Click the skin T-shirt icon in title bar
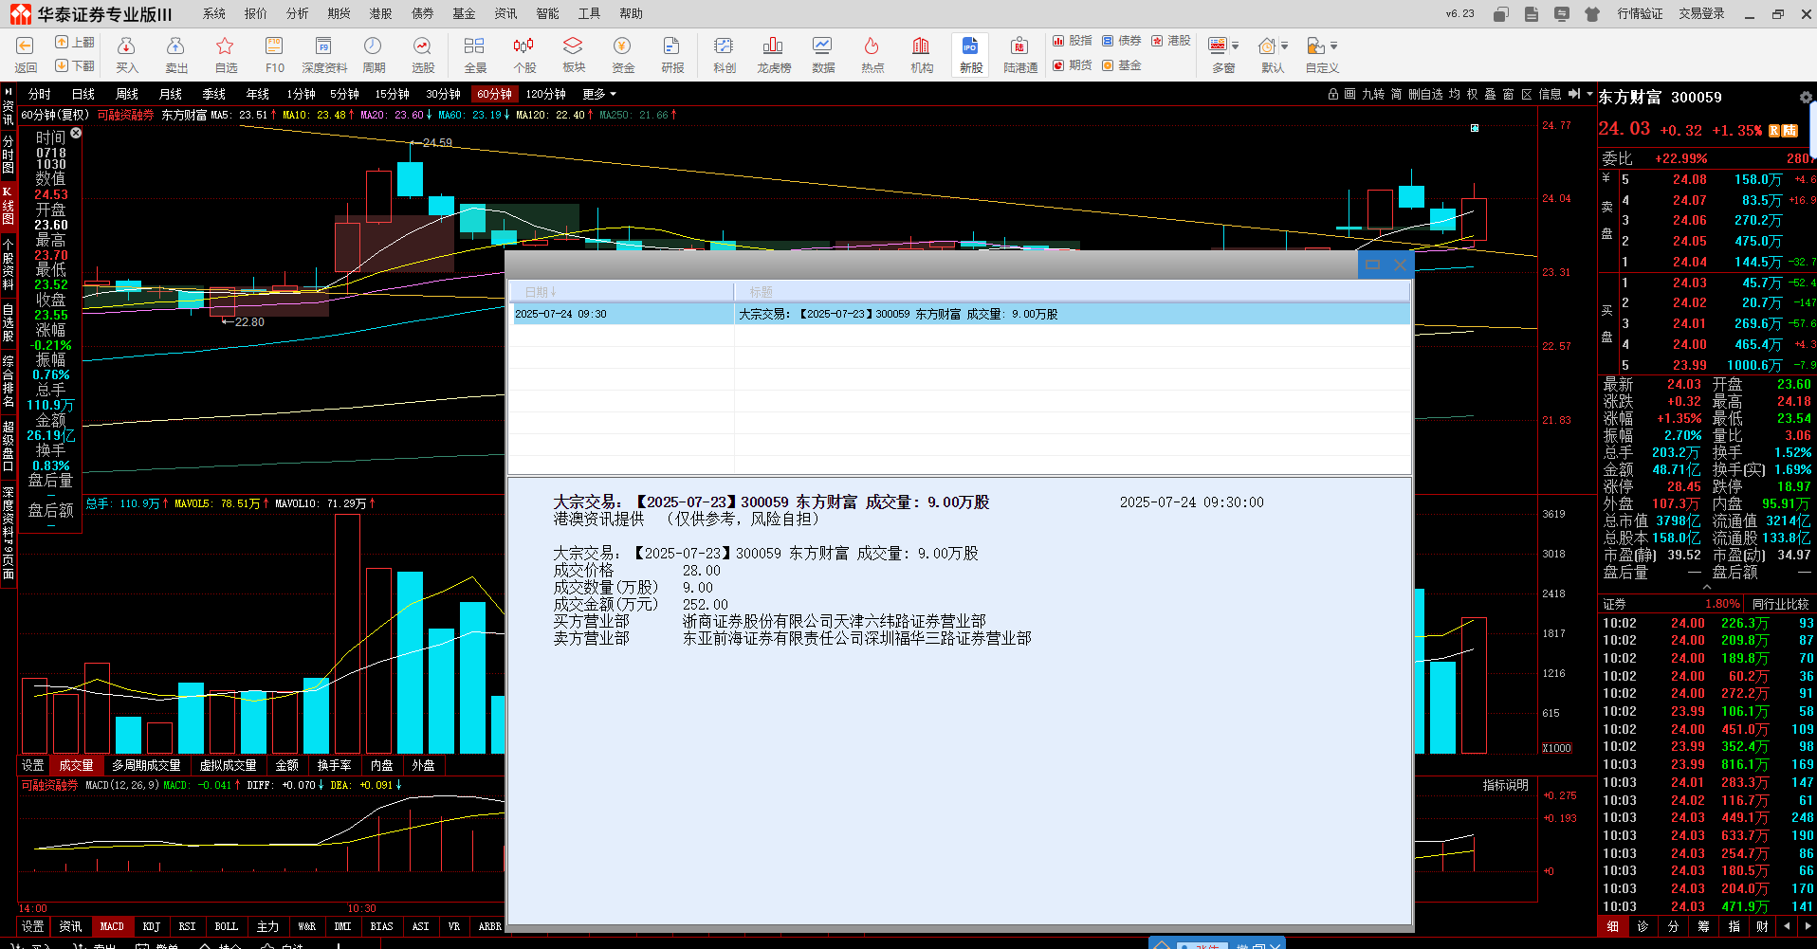Screen dimensions: 1817x949 tap(1592, 14)
